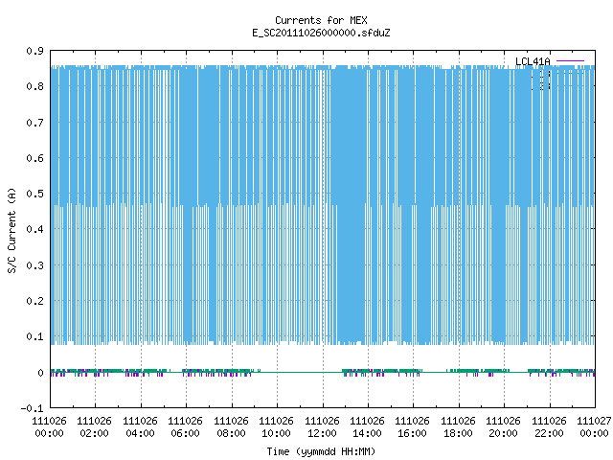Click the 0.4 y-axis tick label
The height and width of the screenshot is (460, 613).
coord(34,229)
